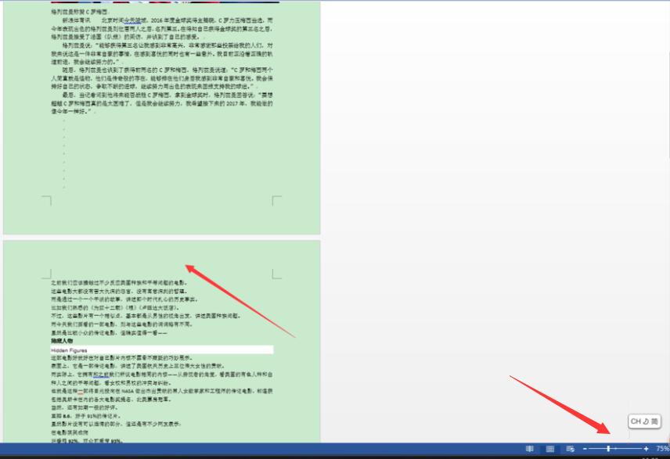Image resolution: width=670 pixels, height=459 pixels.
Task: Switch to Web Layout view
Action: point(570,448)
